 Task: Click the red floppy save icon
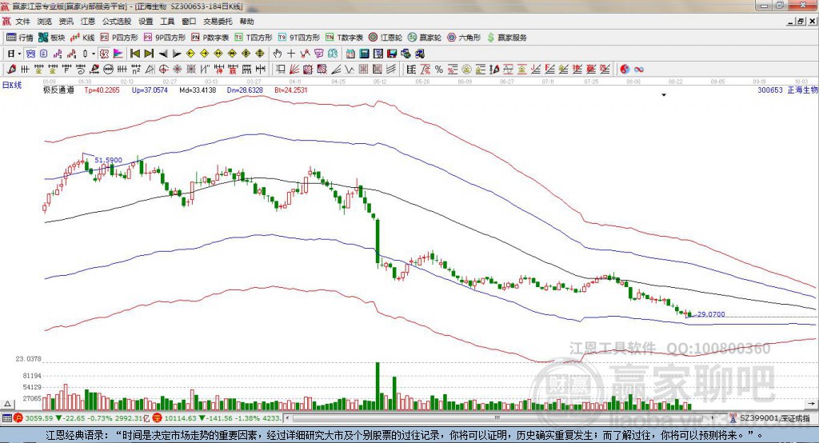[x=392, y=54]
